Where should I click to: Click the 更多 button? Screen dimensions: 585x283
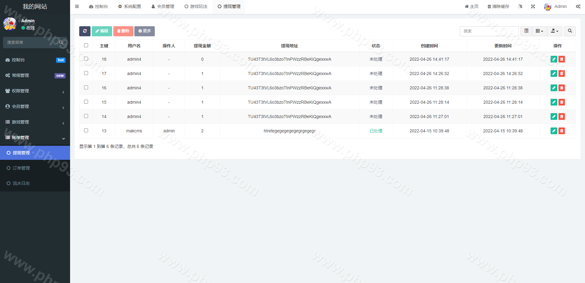[x=144, y=31]
